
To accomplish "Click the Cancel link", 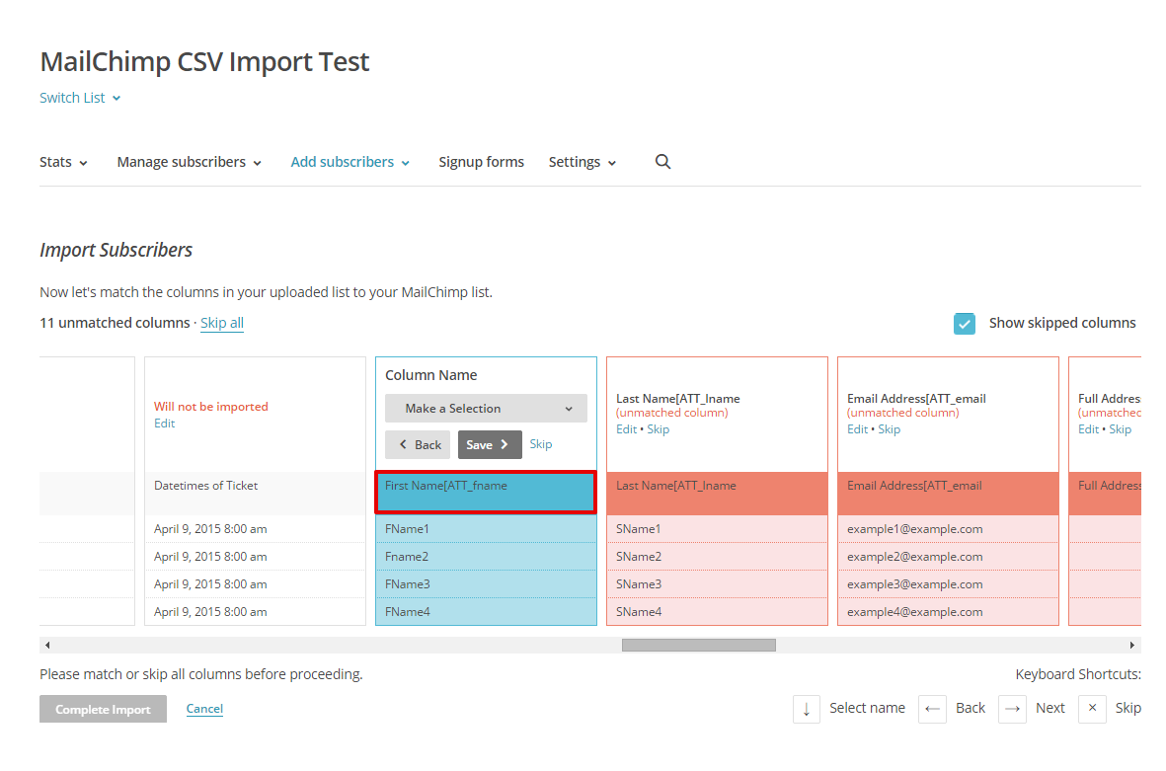I will coord(204,709).
